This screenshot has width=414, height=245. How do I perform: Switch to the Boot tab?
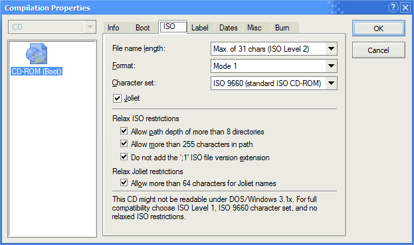pyautogui.click(x=144, y=28)
